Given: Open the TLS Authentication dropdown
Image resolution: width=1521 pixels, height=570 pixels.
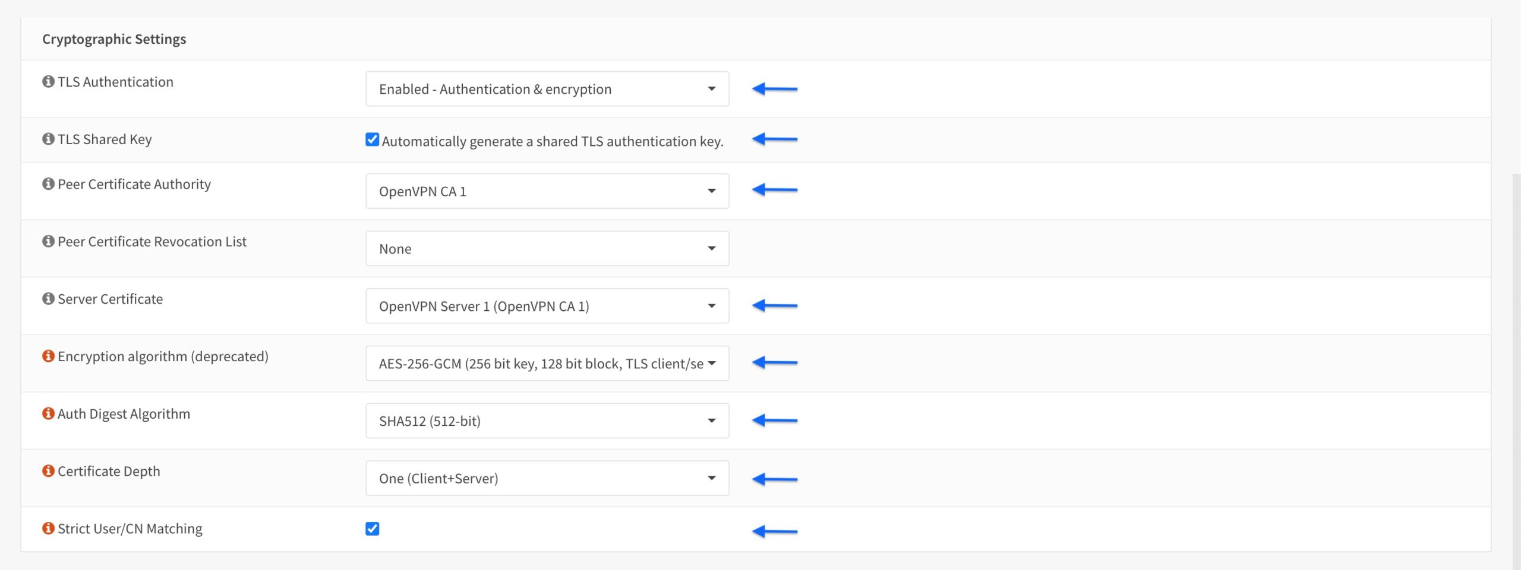Looking at the screenshot, I should pos(547,89).
